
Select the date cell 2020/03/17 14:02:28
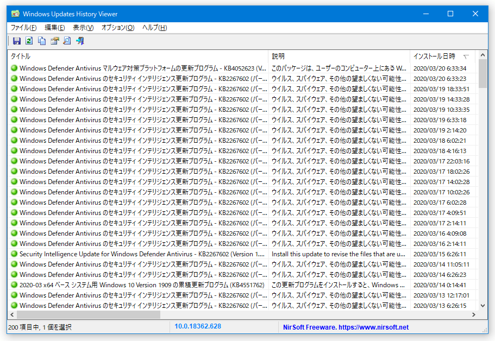tap(441, 182)
